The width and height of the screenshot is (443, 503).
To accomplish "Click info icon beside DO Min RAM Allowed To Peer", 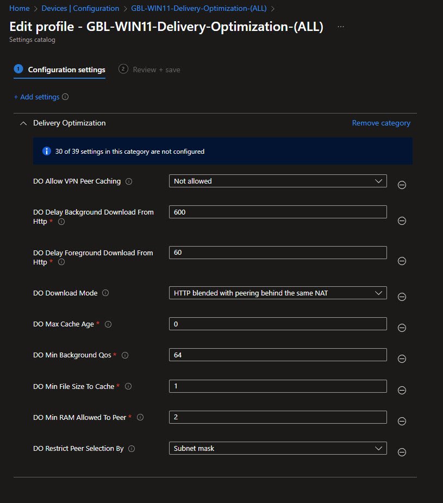I will (x=140, y=418).
